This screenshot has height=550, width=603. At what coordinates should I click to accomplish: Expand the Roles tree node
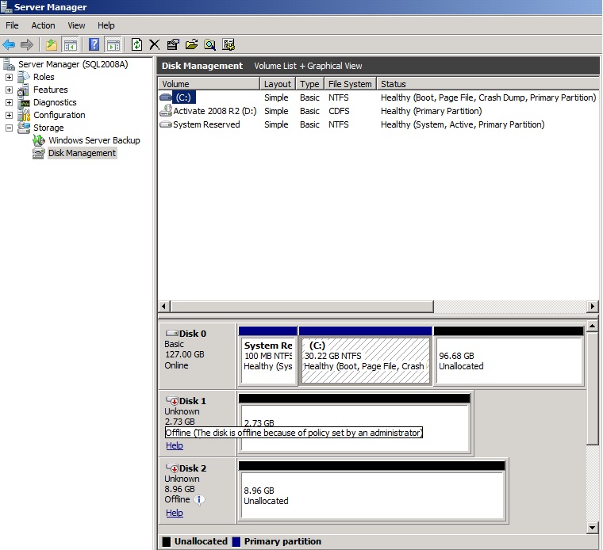(x=9, y=77)
